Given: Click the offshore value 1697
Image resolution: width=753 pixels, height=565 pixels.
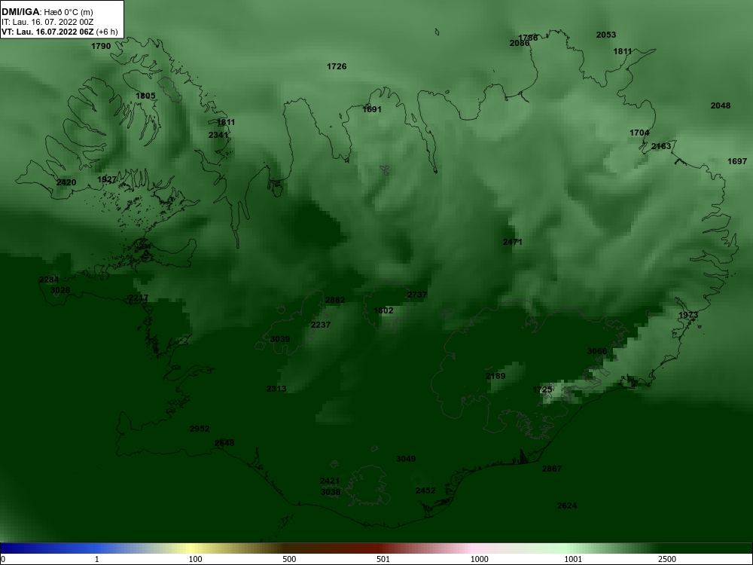Looking at the screenshot, I should point(737,161).
